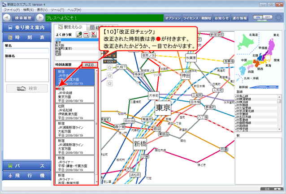
Task: Click the オプション button
Action: tap(173, 18)
